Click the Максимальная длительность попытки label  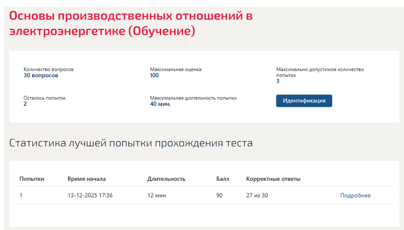[x=193, y=98]
